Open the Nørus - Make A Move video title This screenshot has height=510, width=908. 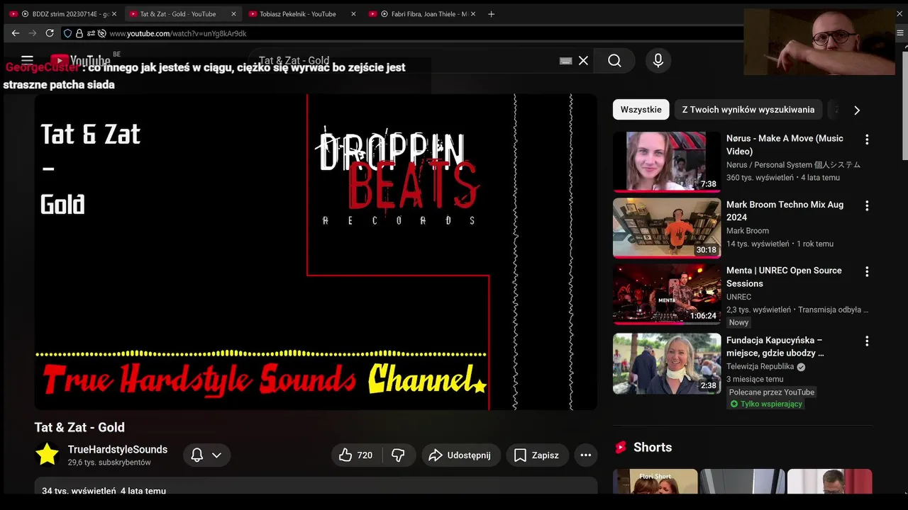(785, 144)
